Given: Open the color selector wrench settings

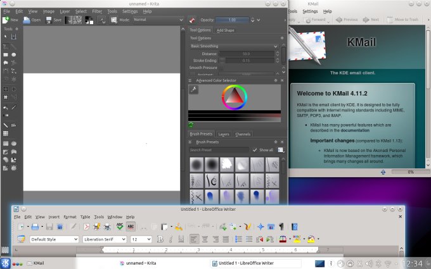Looking at the screenshot, I should point(193,90).
